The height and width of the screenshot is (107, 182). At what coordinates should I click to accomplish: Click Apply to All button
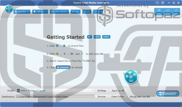point(118,91)
